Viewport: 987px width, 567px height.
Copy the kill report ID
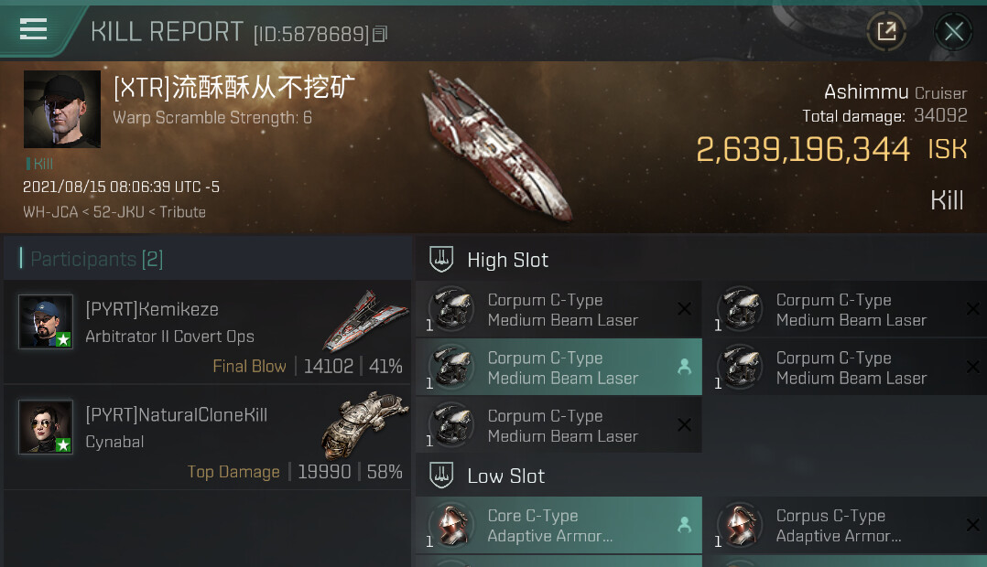pos(380,34)
